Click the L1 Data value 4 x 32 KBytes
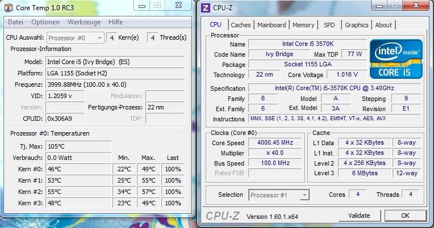The height and width of the screenshot is (228, 434). (x=365, y=142)
